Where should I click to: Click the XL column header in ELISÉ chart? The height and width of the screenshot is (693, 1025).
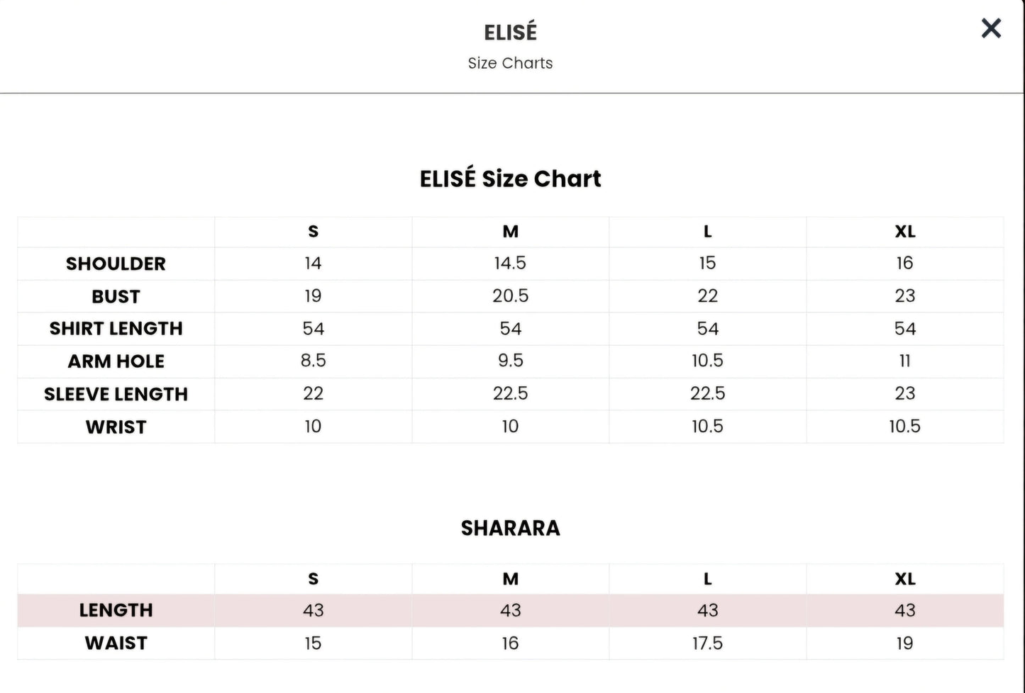pos(904,232)
